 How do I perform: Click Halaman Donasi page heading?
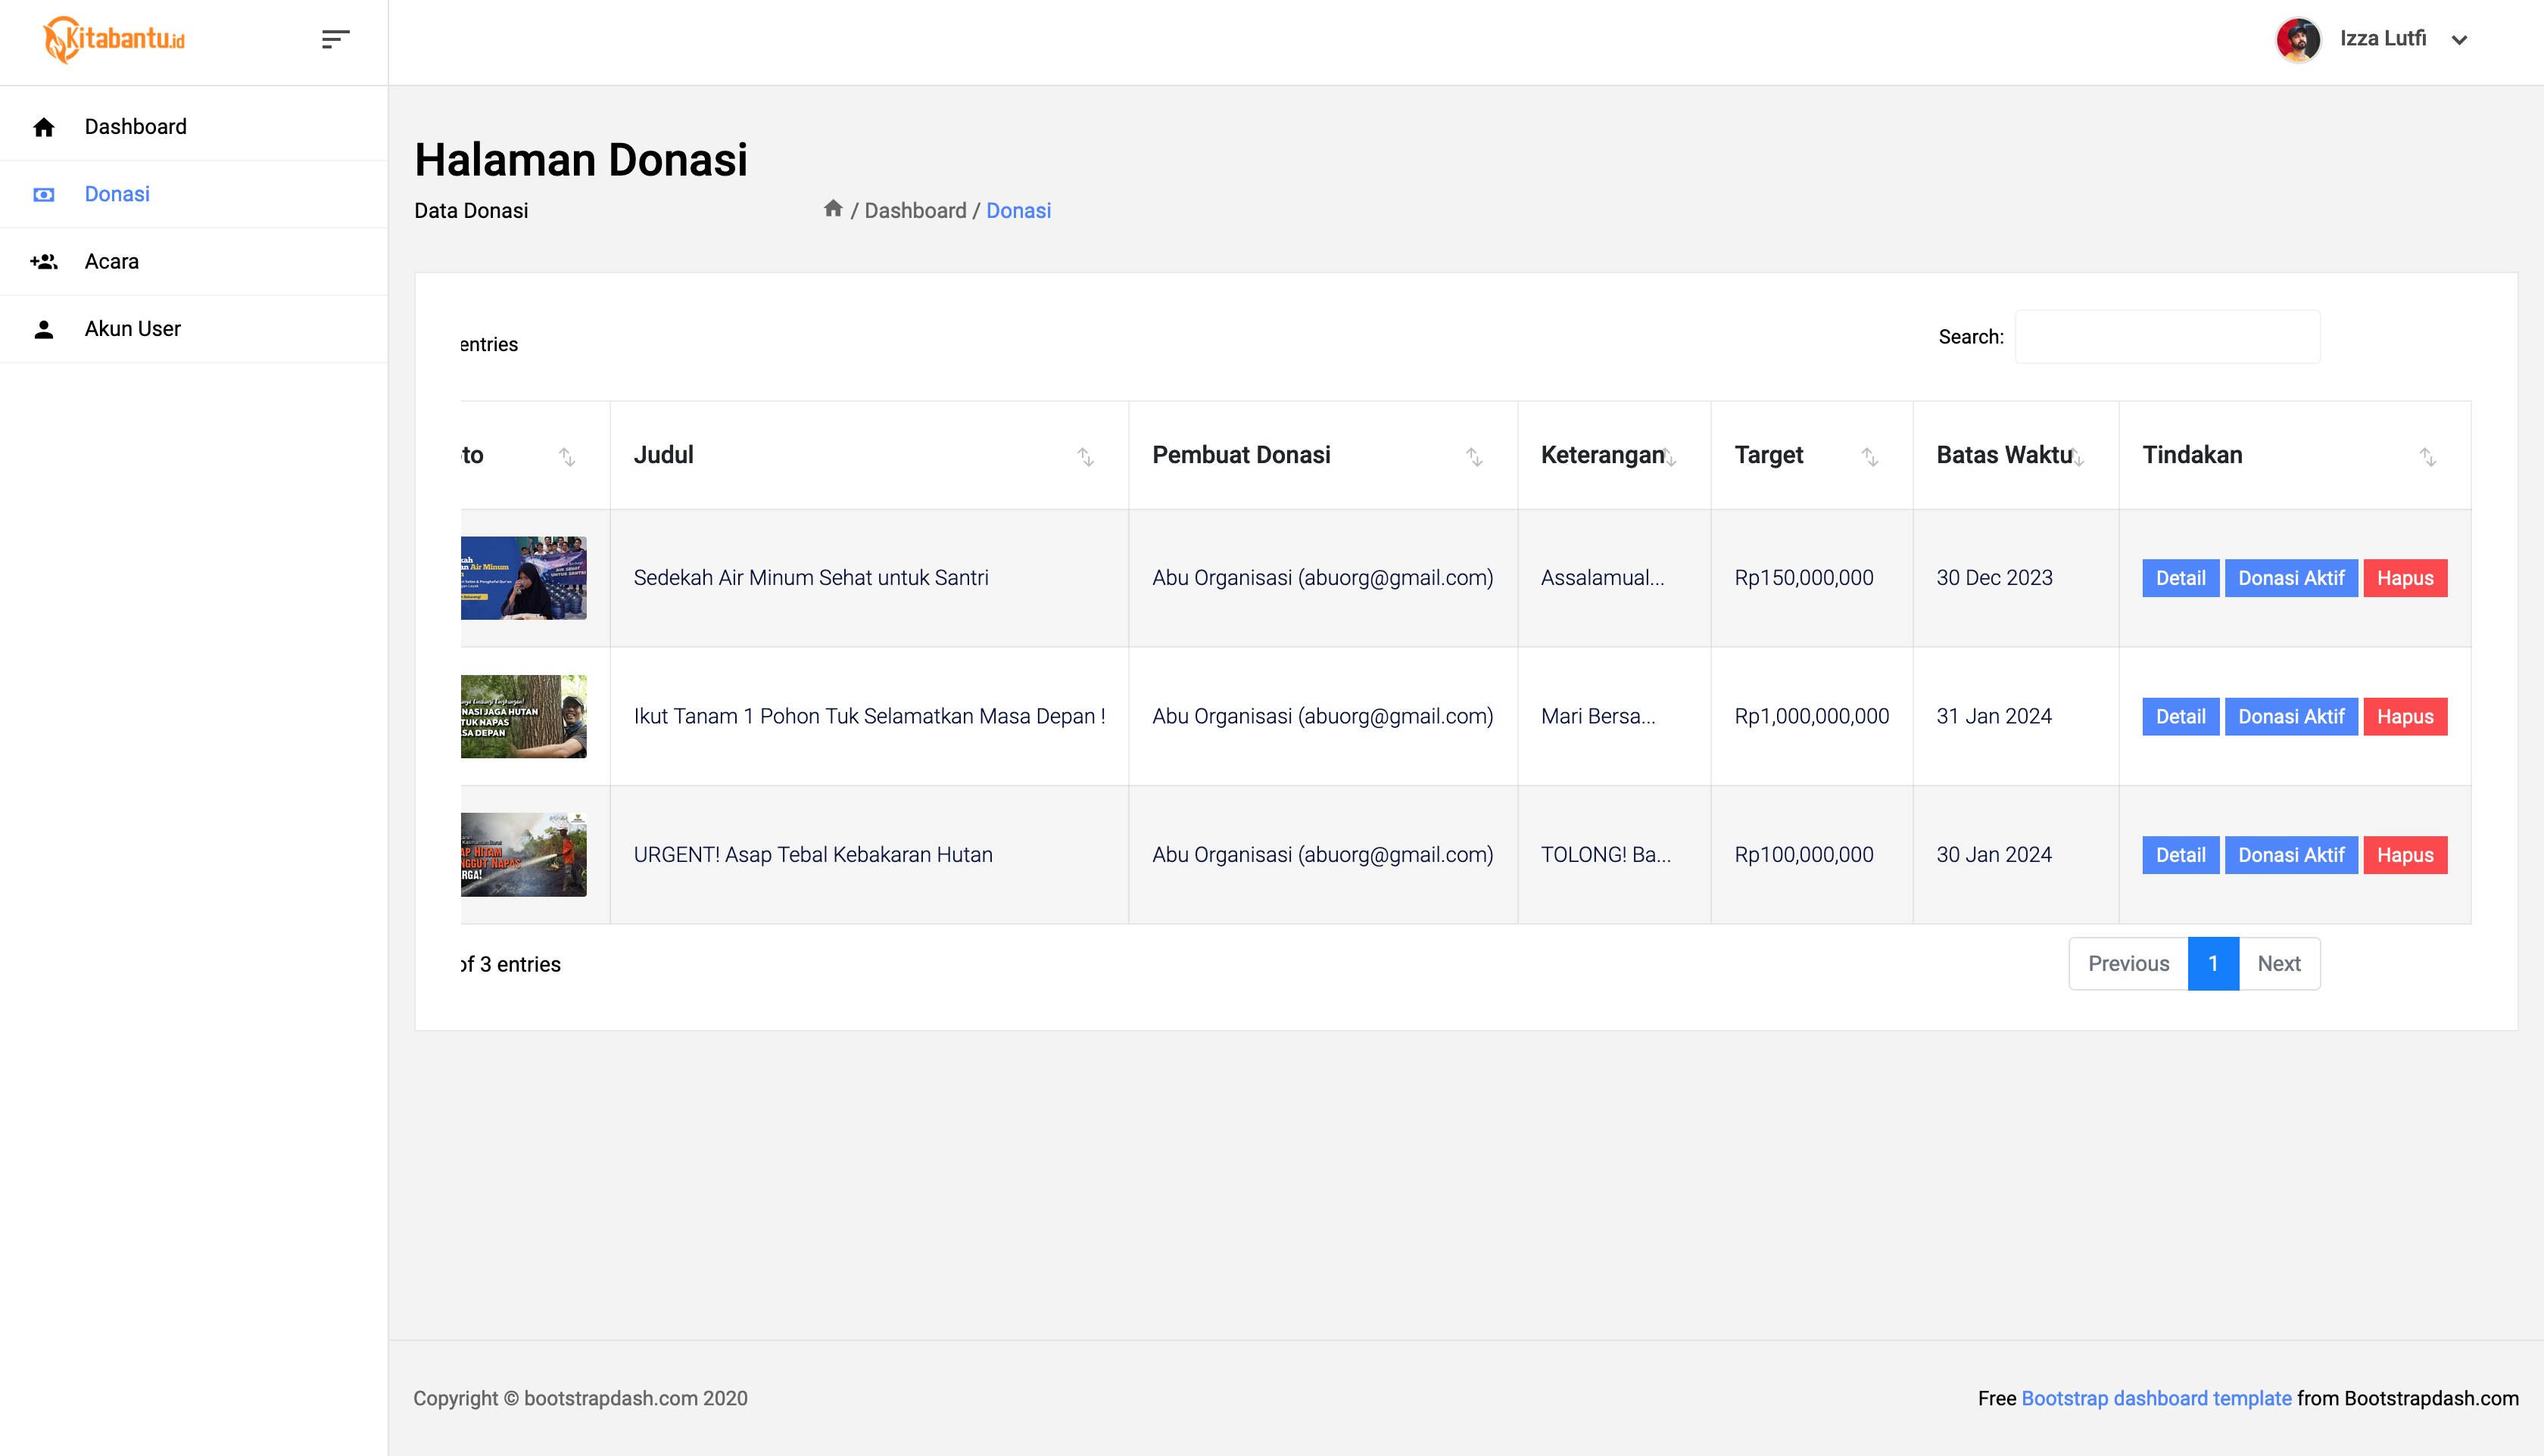(x=580, y=160)
